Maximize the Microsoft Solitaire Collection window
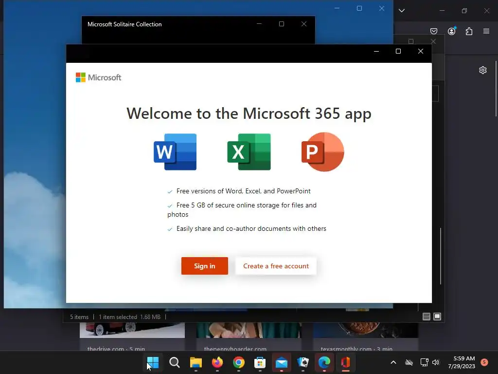This screenshot has width=498, height=374. tap(282, 24)
